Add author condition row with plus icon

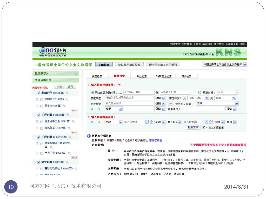click(x=92, y=109)
